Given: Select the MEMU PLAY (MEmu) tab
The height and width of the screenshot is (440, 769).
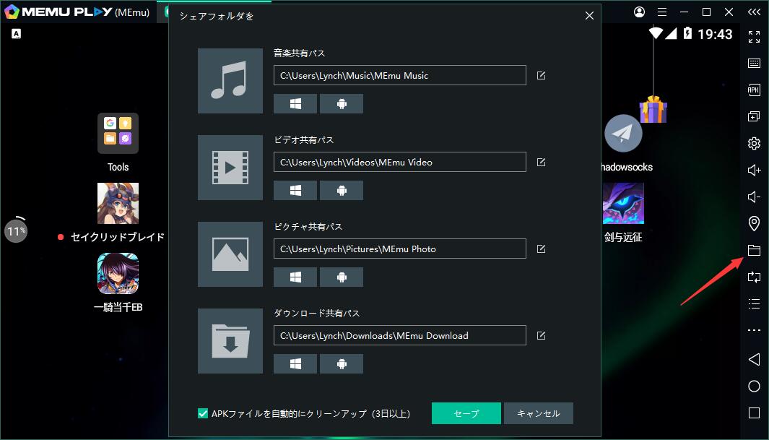Looking at the screenshot, I should pos(79,12).
